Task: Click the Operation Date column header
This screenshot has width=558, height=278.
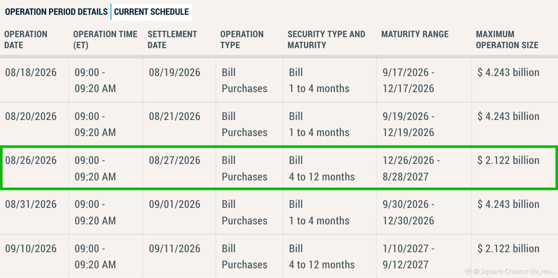Action: [x=26, y=39]
